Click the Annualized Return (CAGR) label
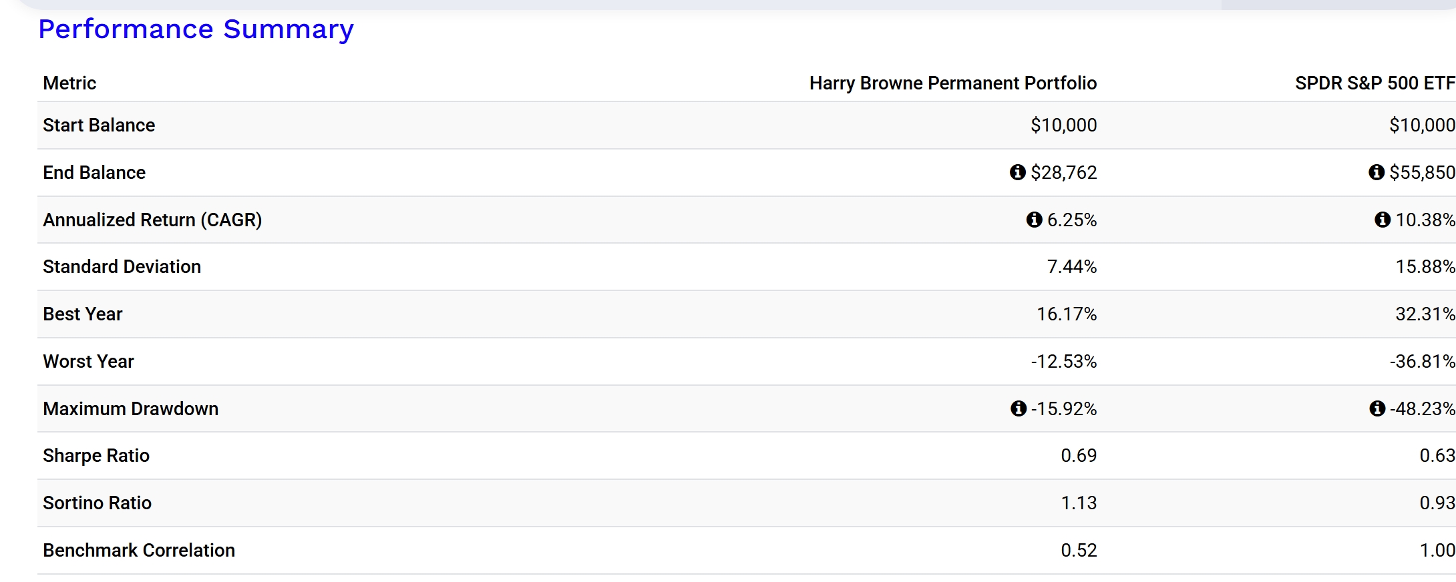Screen dimensions: 1456x582 [x=152, y=220]
